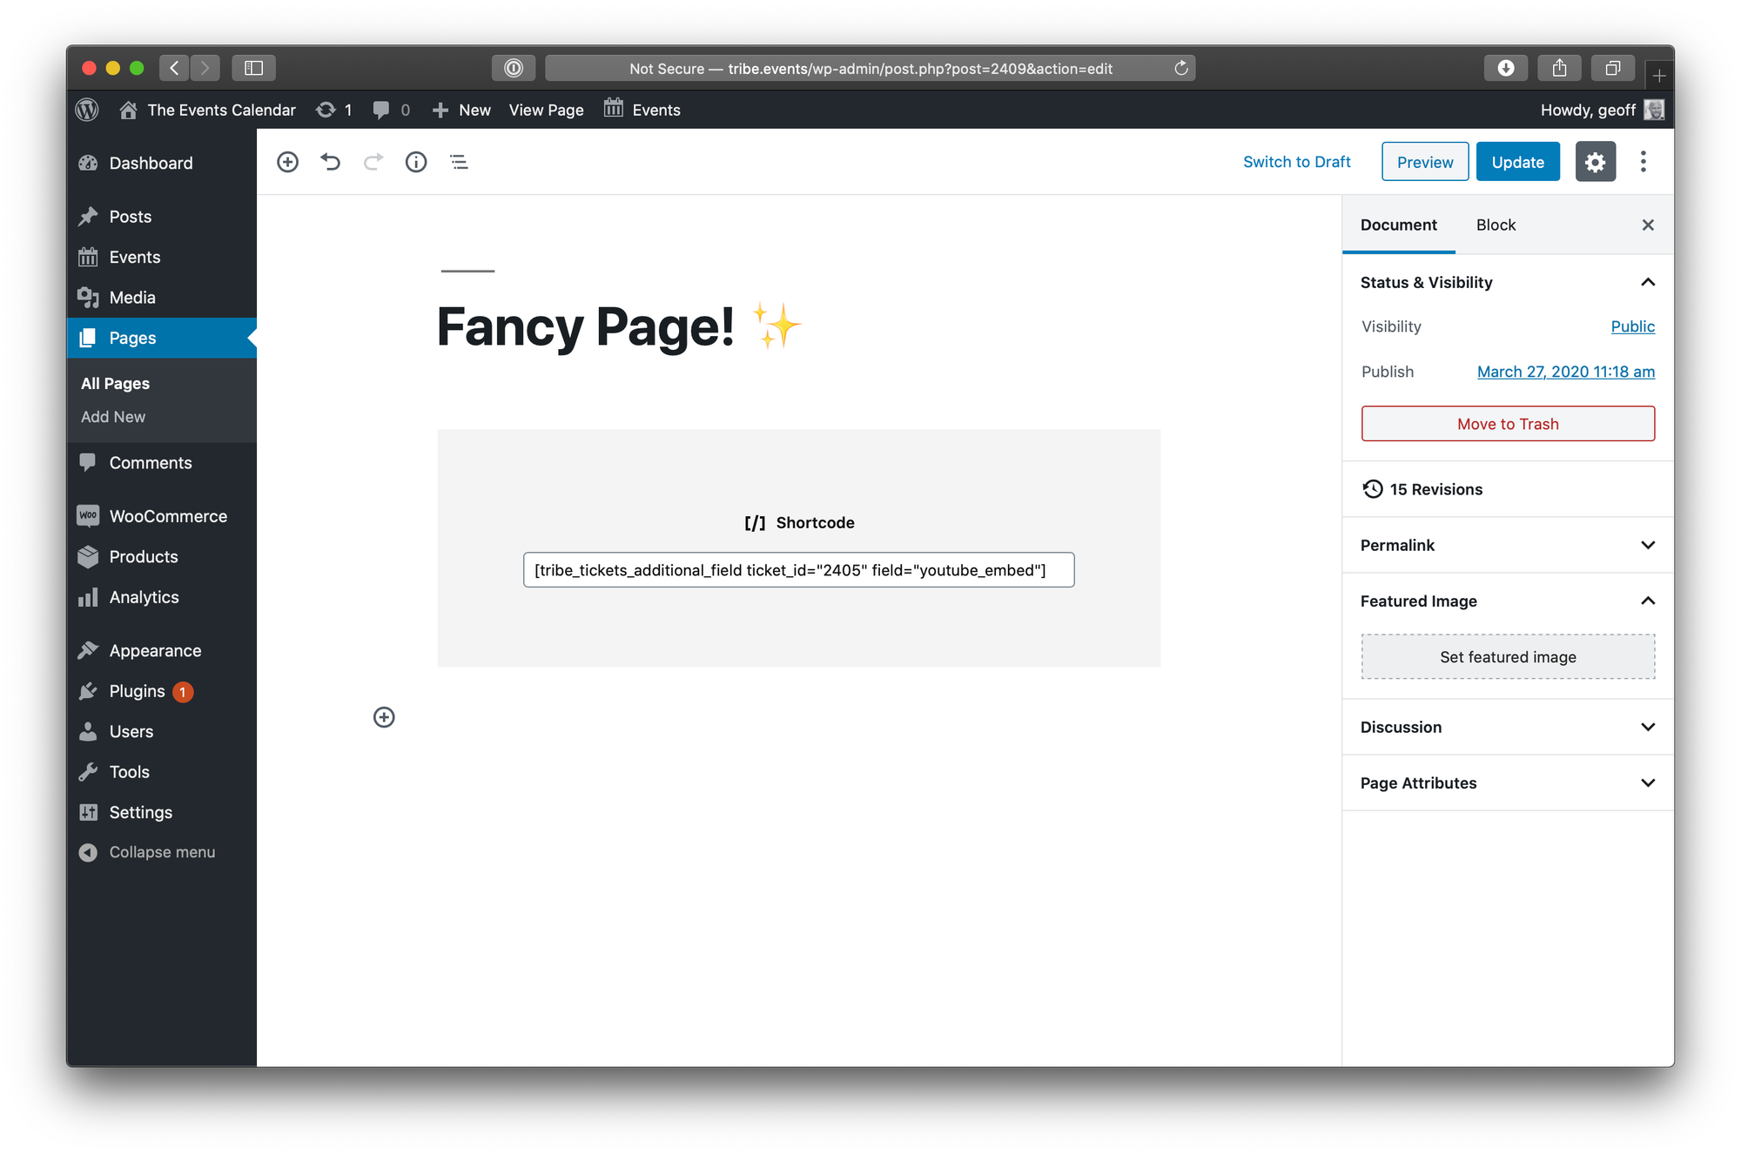Image resolution: width=1741 pixels, height=1155 pixels.
Task: Open the content structure info icon
Action: (x=416, y=162)
